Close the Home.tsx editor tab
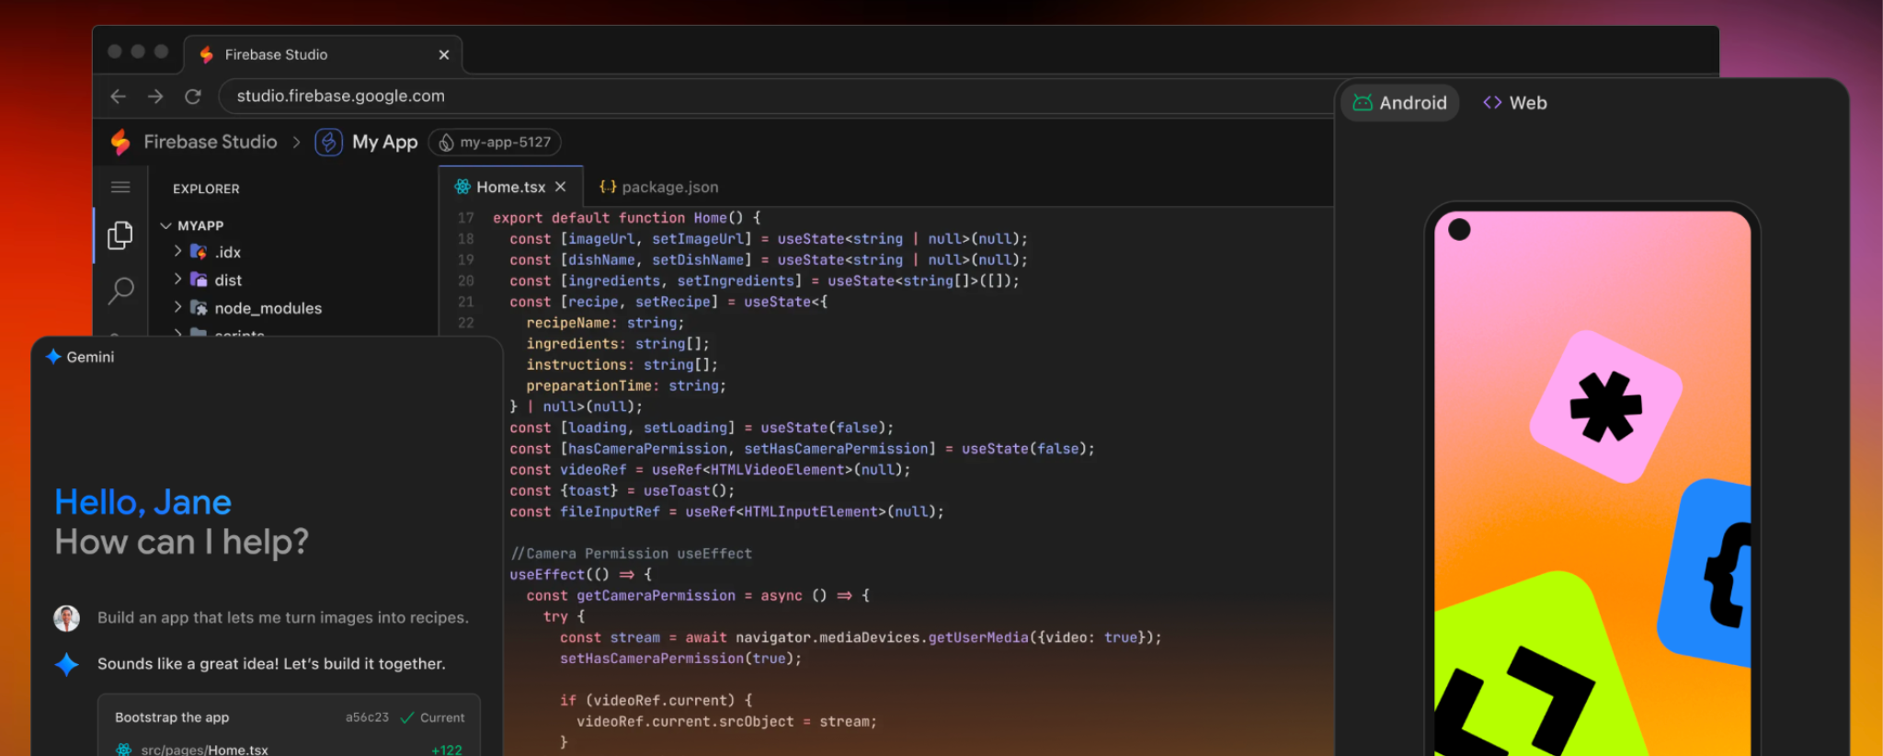This screenshot has height=756, width=1883. (x=561, y=187)
